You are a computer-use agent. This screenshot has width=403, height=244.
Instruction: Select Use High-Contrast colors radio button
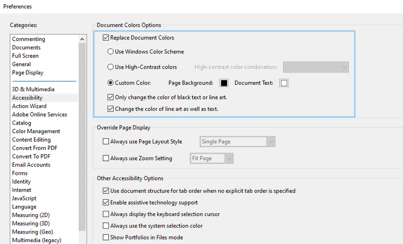pos(111,67)
